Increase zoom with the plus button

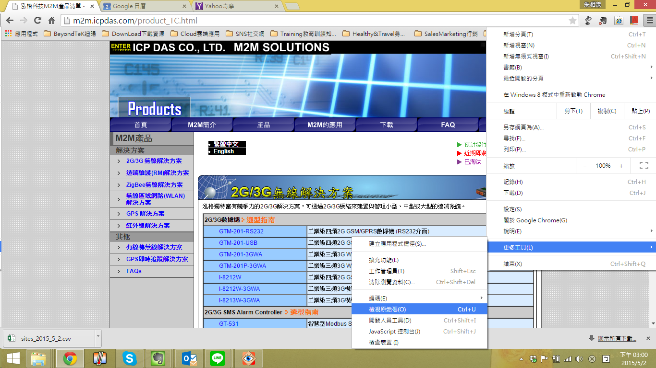[x=621, y=165]
